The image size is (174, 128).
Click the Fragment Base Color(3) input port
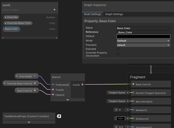click(133, 84)
